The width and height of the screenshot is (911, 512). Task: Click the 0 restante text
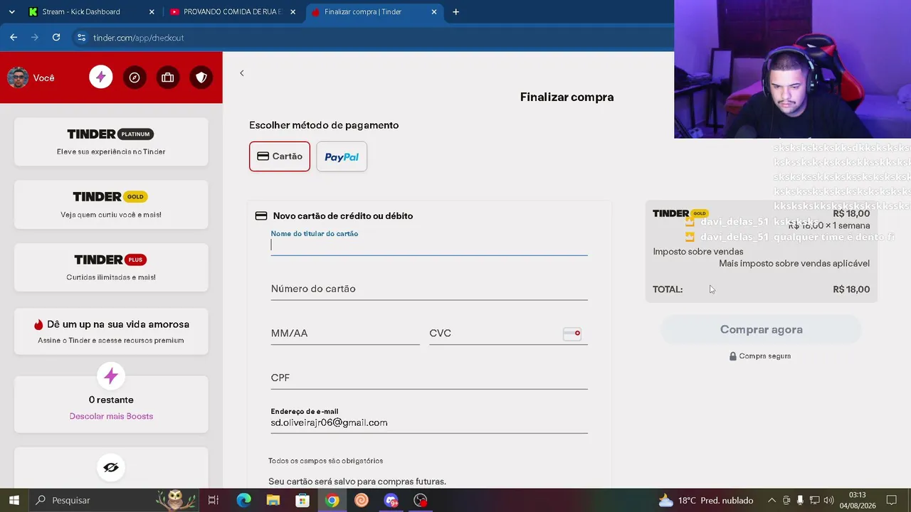pyautogui.click(x=111, y=400)
